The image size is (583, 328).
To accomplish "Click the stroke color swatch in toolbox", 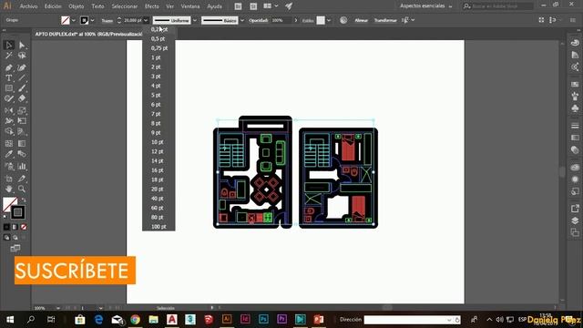I will [x=18, y=212].
